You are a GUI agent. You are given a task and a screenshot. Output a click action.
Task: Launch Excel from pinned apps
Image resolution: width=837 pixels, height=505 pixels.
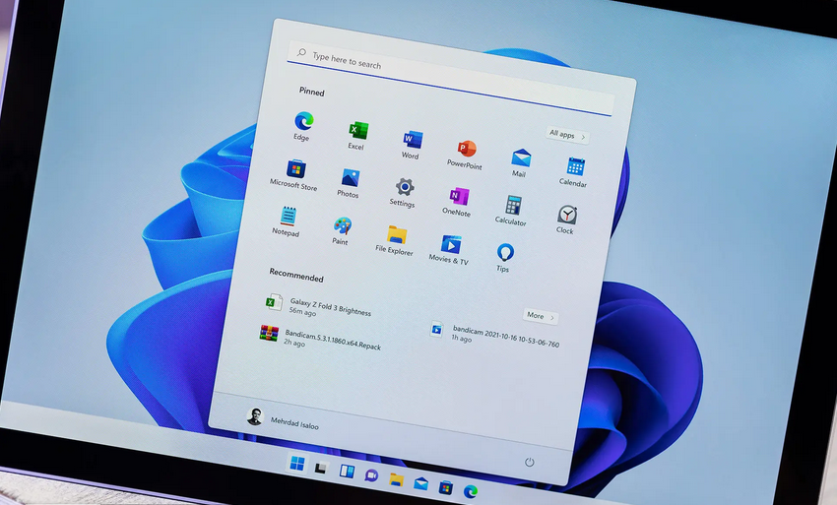click(x=357, y=135)
